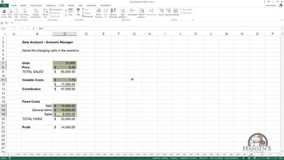Open the Group dropdown in Outline
The height and width of the screenshot is (160, 284).
(x=161, y=13)
